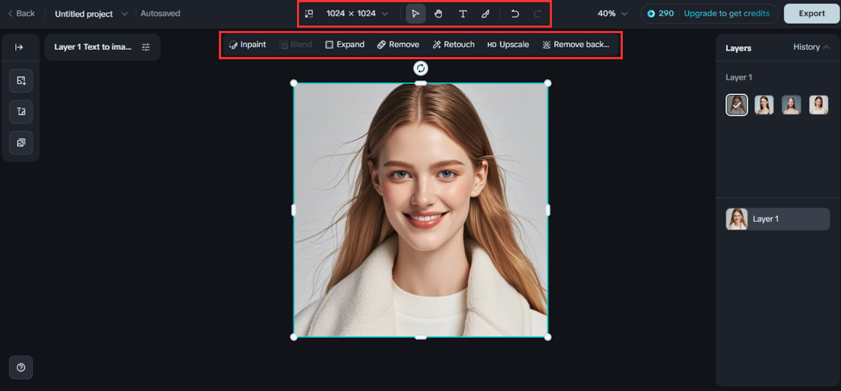Click the right edge middle resize handle
The height and width of the screenshot is (391, 841).
pyautogui.click(x=548, y=210)
